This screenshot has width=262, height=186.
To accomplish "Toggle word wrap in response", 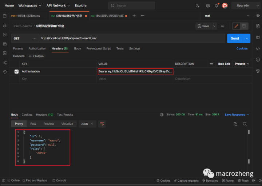I will click(x=102, y=124).
